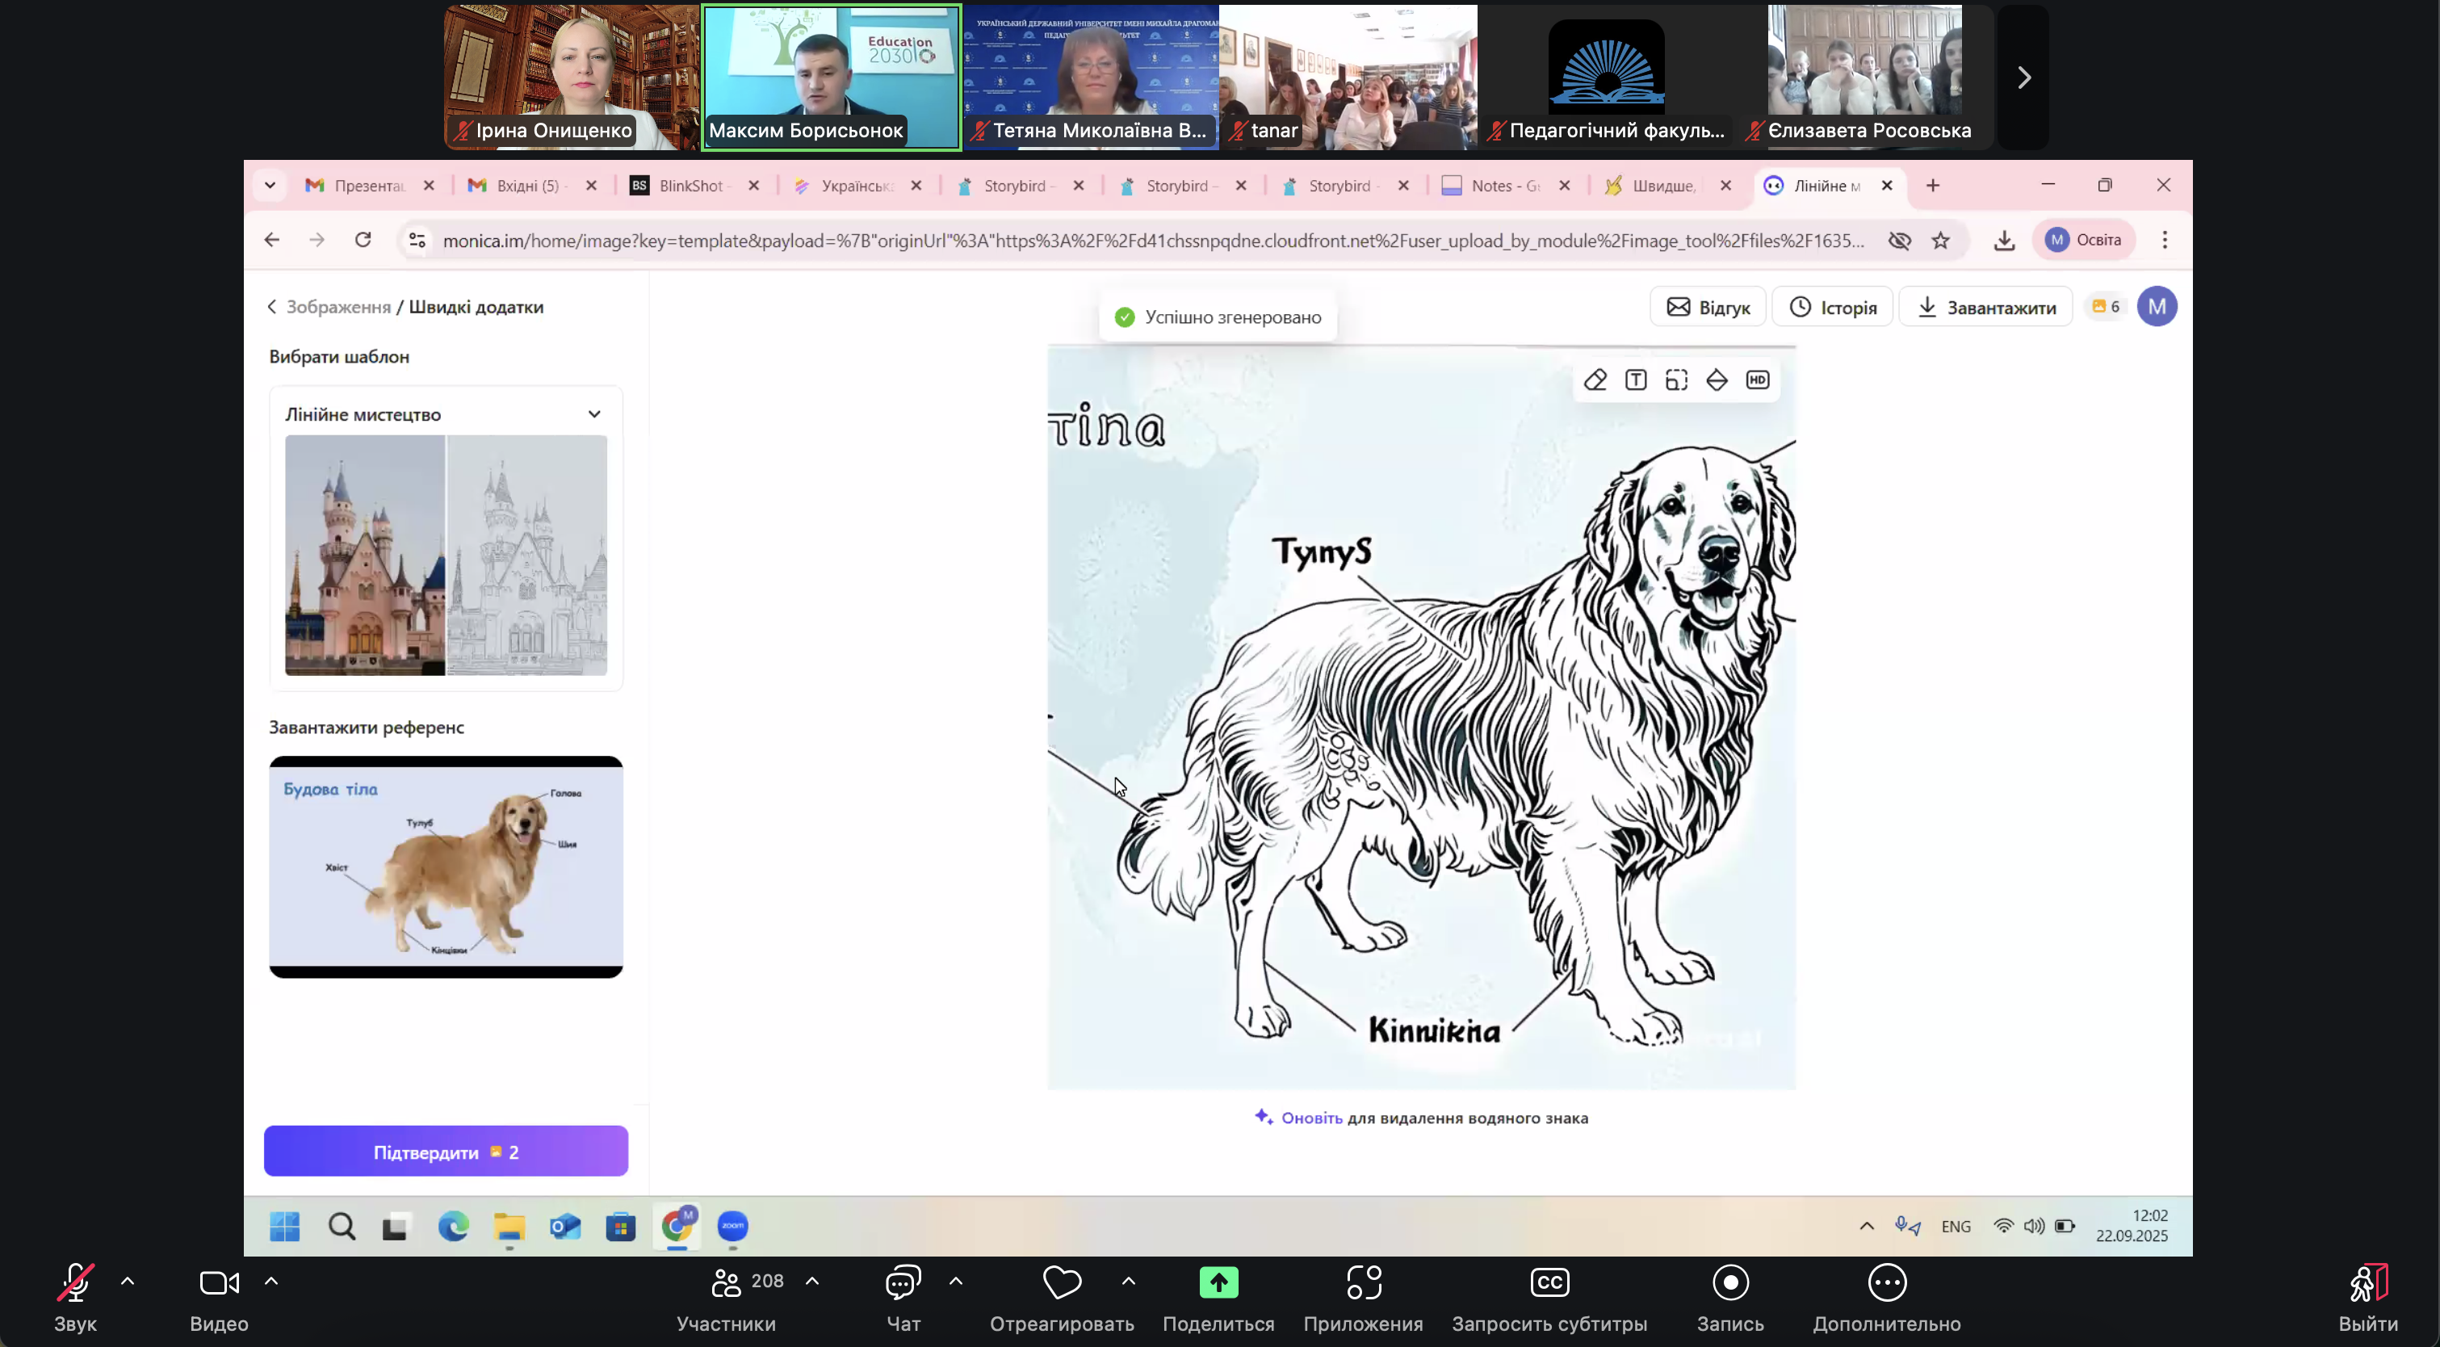
Task: Bookmark page with the star icon
Action: (1941, 241)
